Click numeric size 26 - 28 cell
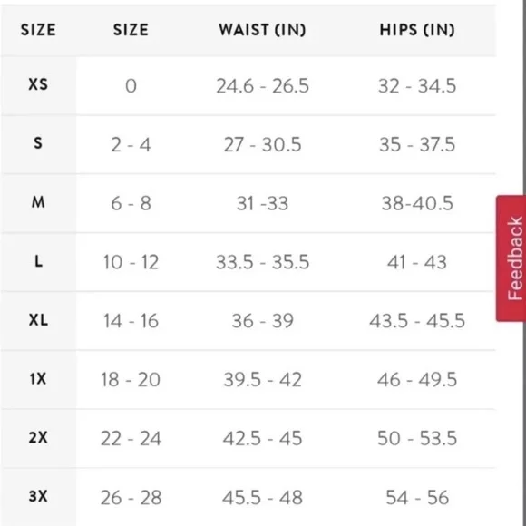Screen dimensions: 526x526 (131, 497)
